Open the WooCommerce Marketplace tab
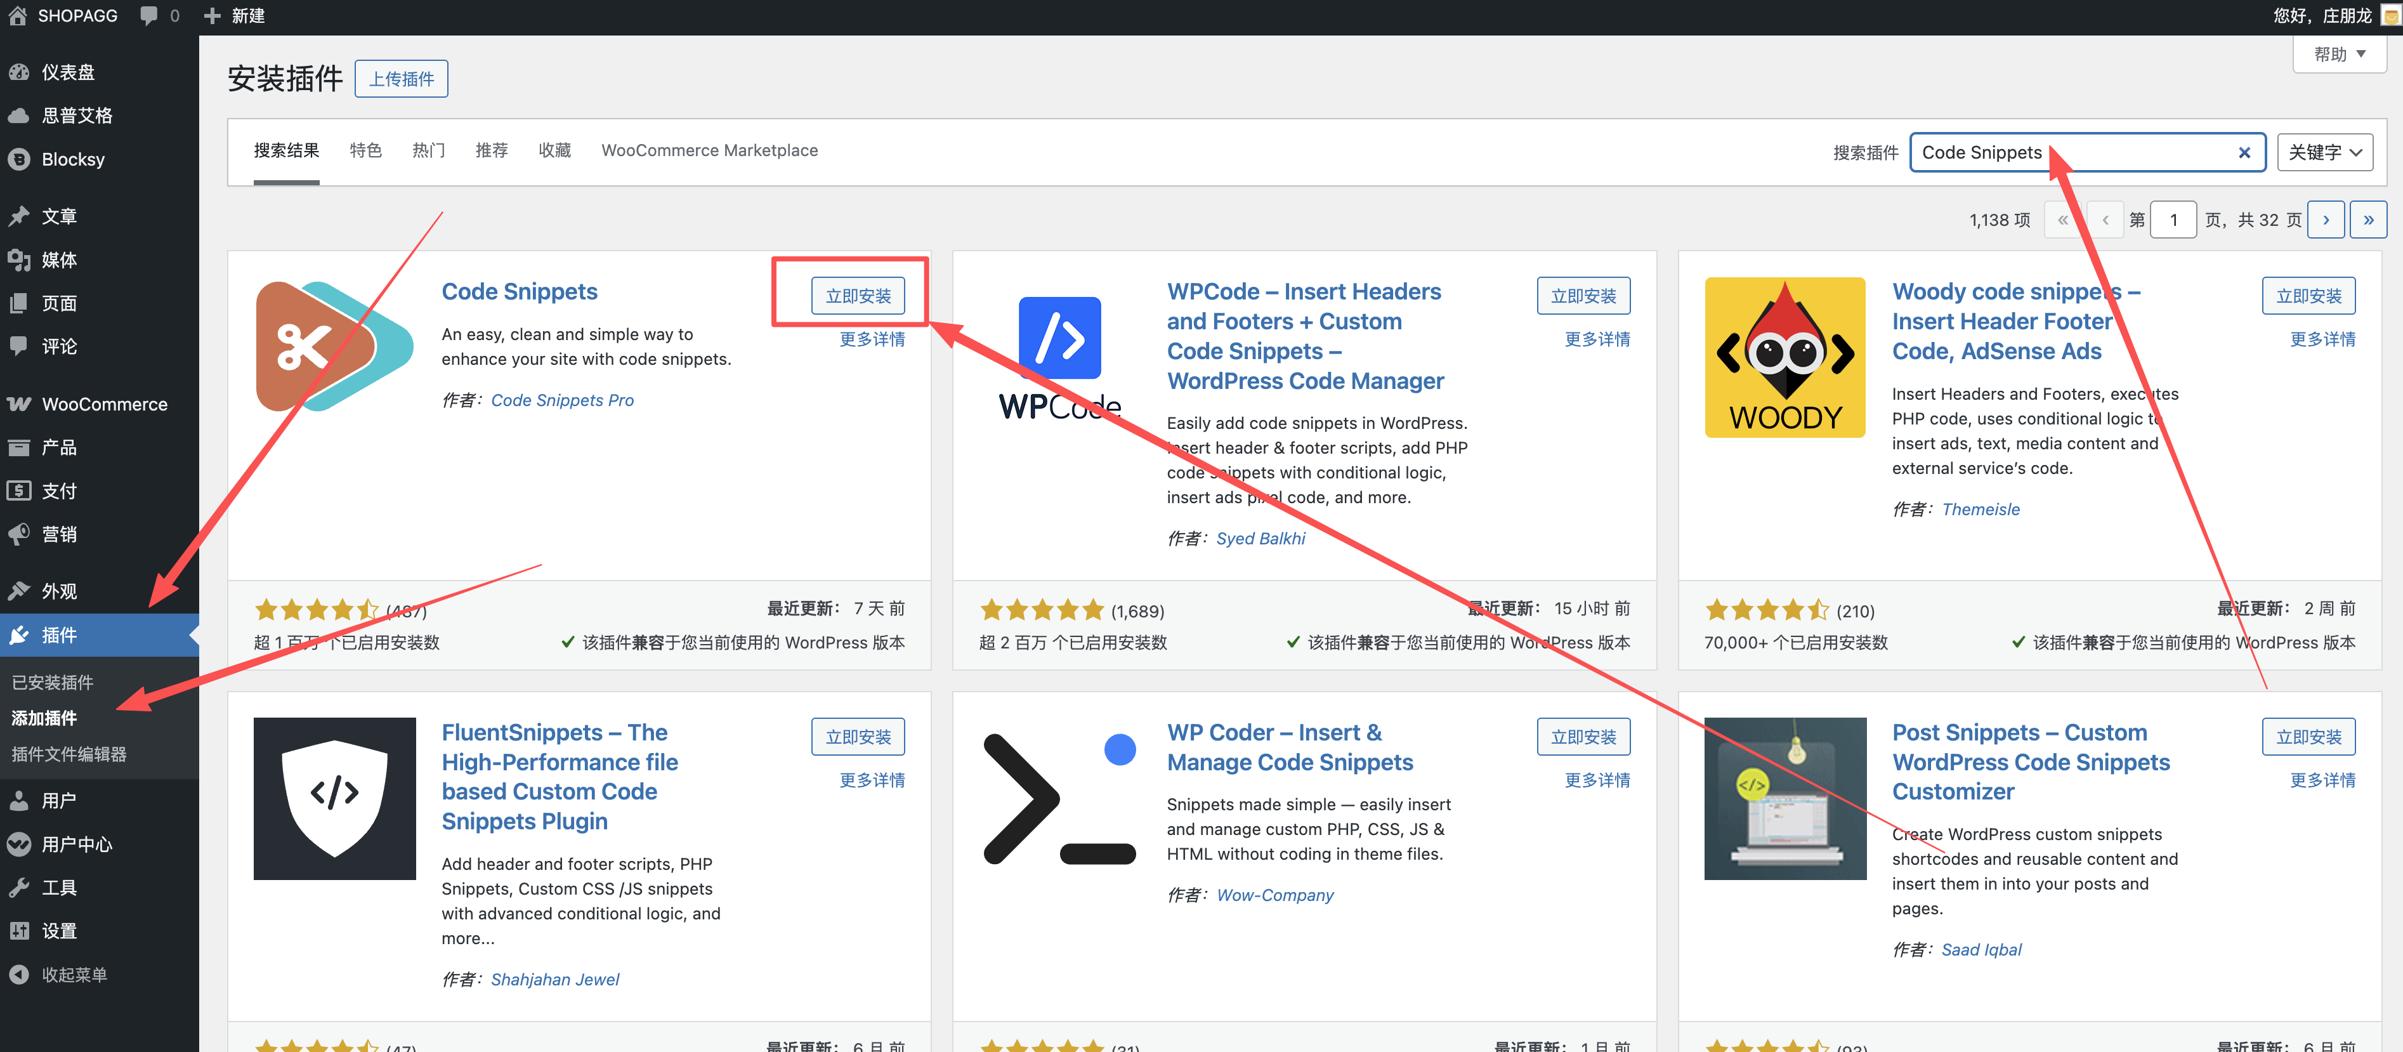This screenshot has height=1052, width=2403. pos(709,150)
